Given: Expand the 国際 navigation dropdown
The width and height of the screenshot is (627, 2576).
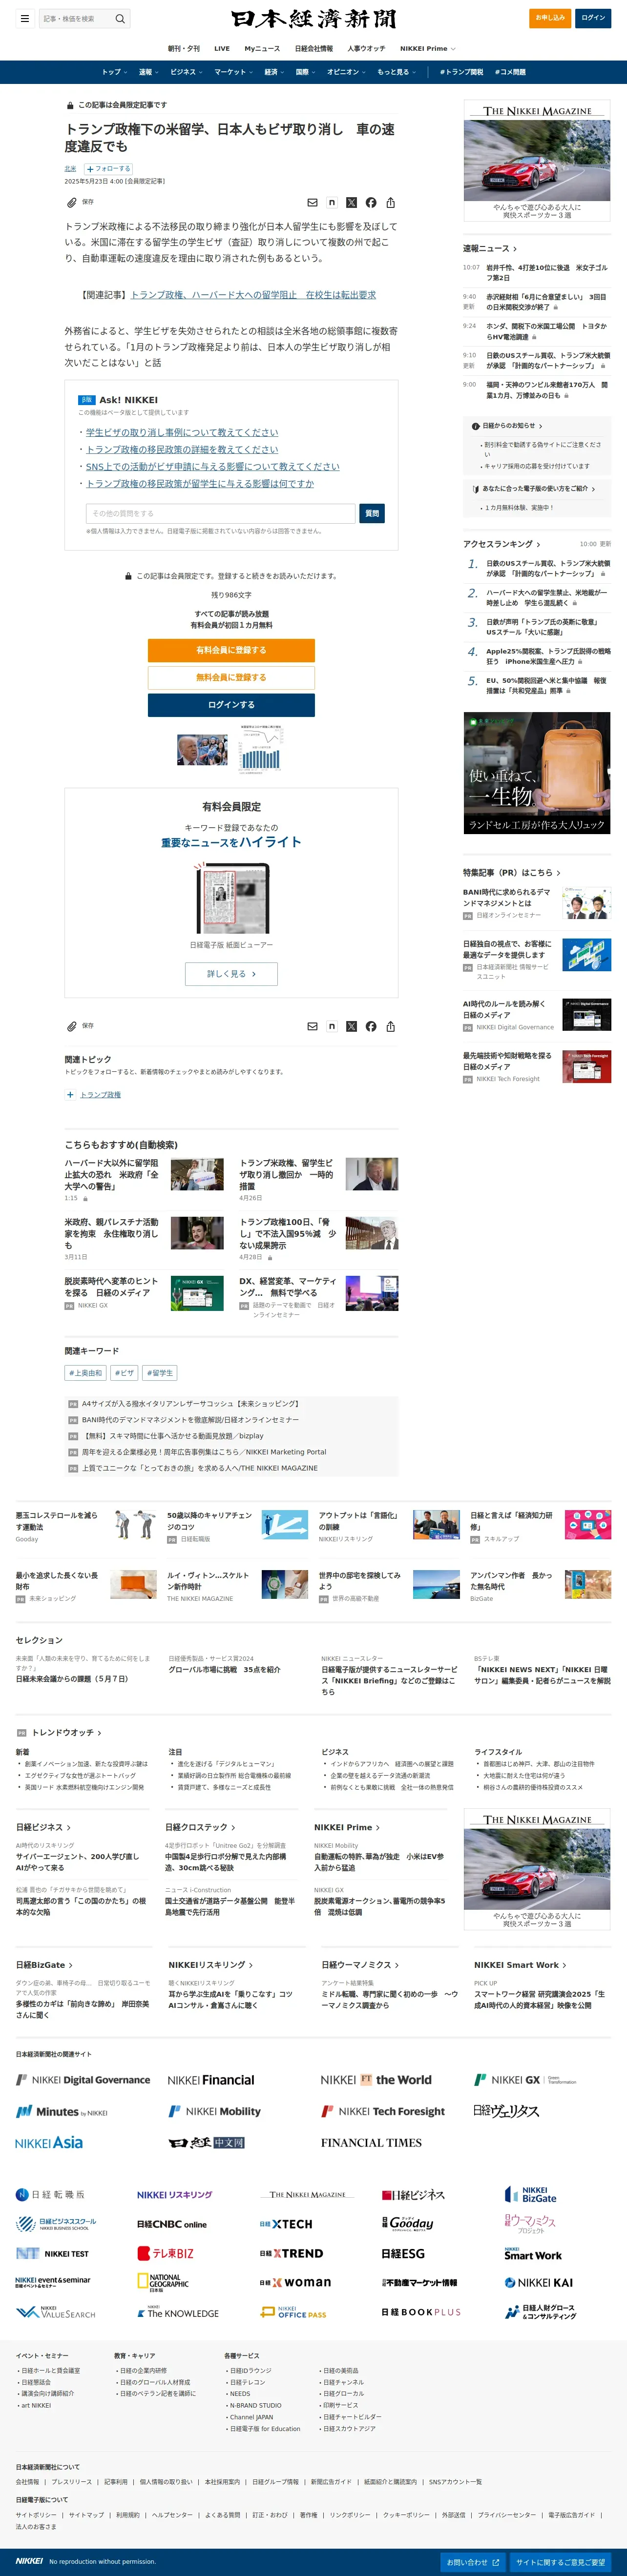Looking at the screenshot, I should (305, 72).
